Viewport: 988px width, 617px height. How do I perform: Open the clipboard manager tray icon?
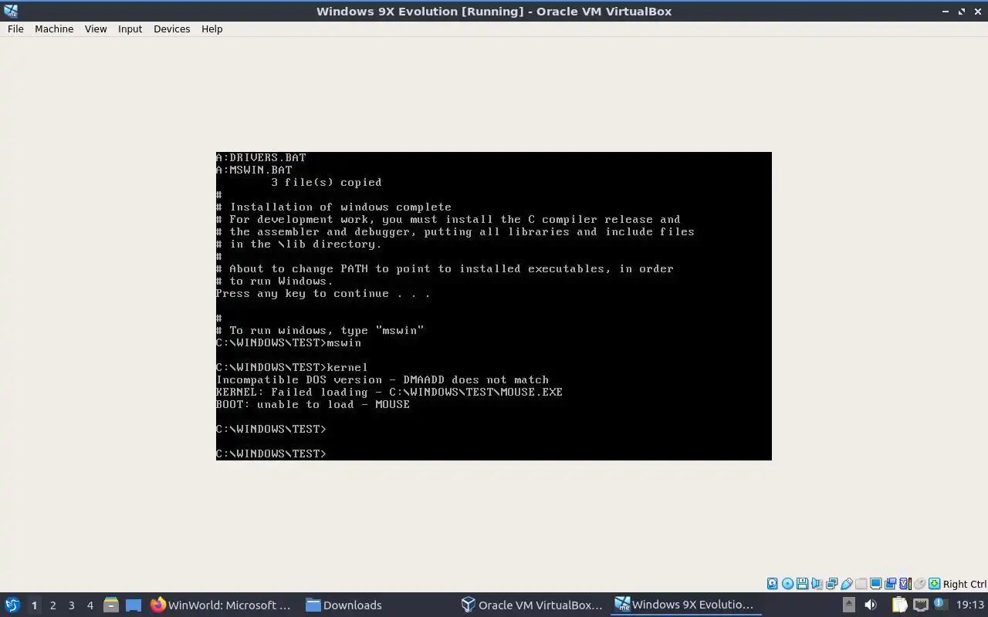pos(900,605)
